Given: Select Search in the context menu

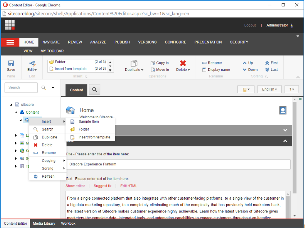Looking at the screenshot, I should pos(47,129).
